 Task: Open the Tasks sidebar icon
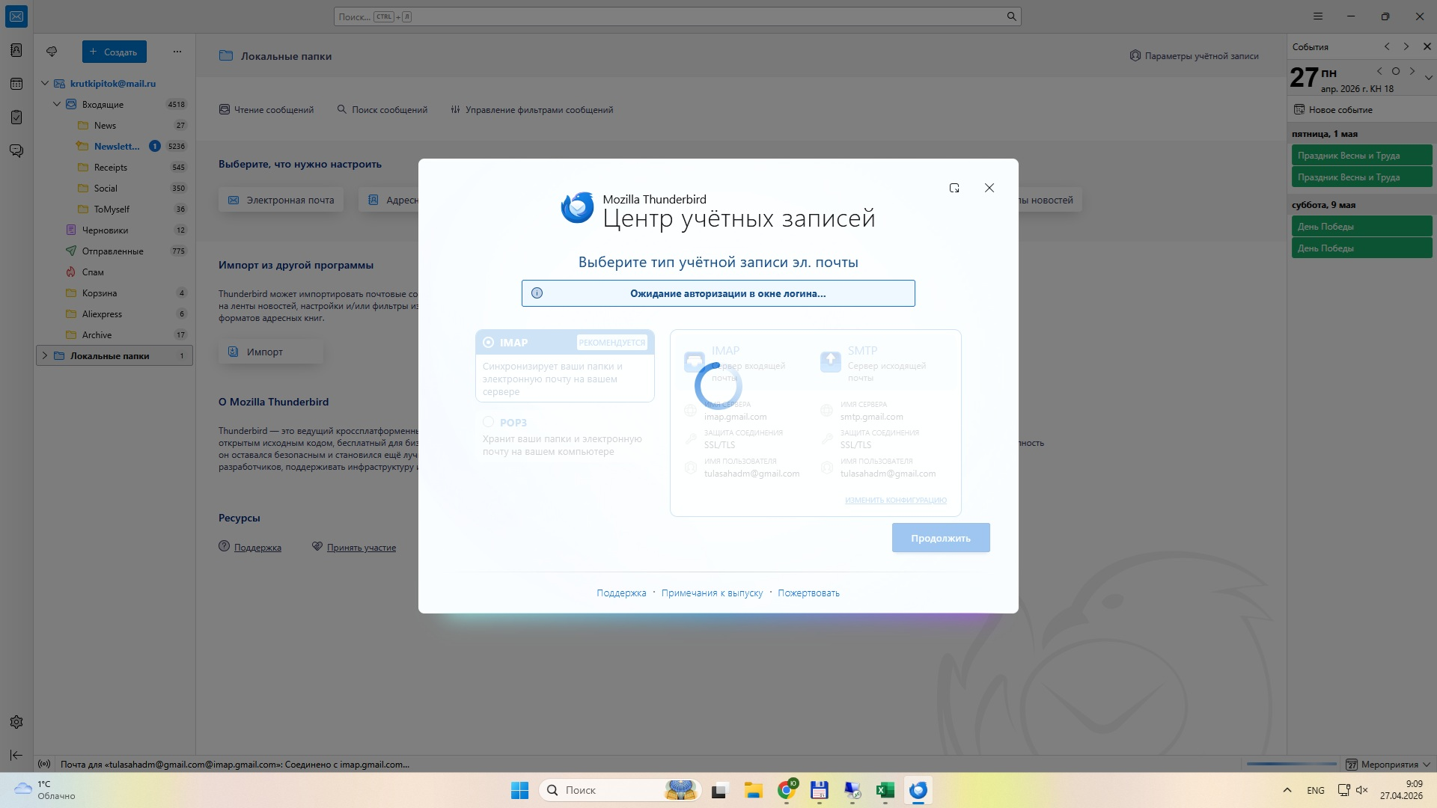(16, 117)
